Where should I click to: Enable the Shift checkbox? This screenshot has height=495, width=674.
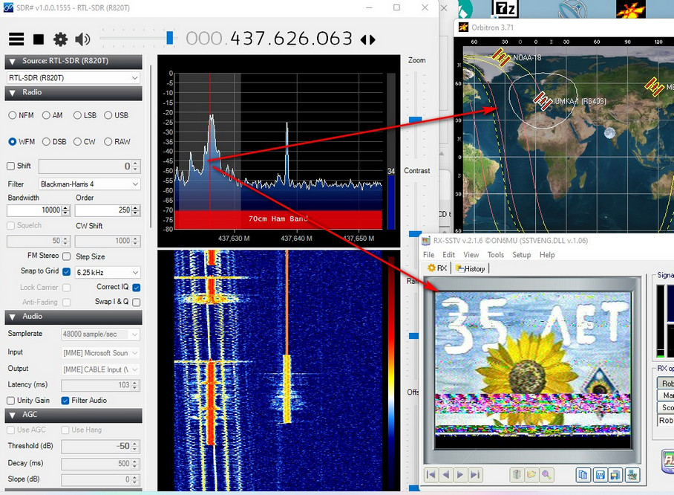[x=10, y=166]
